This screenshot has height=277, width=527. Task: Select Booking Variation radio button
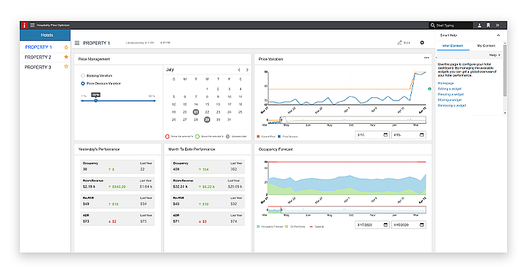pyautogui.click(x=83, y=76)
